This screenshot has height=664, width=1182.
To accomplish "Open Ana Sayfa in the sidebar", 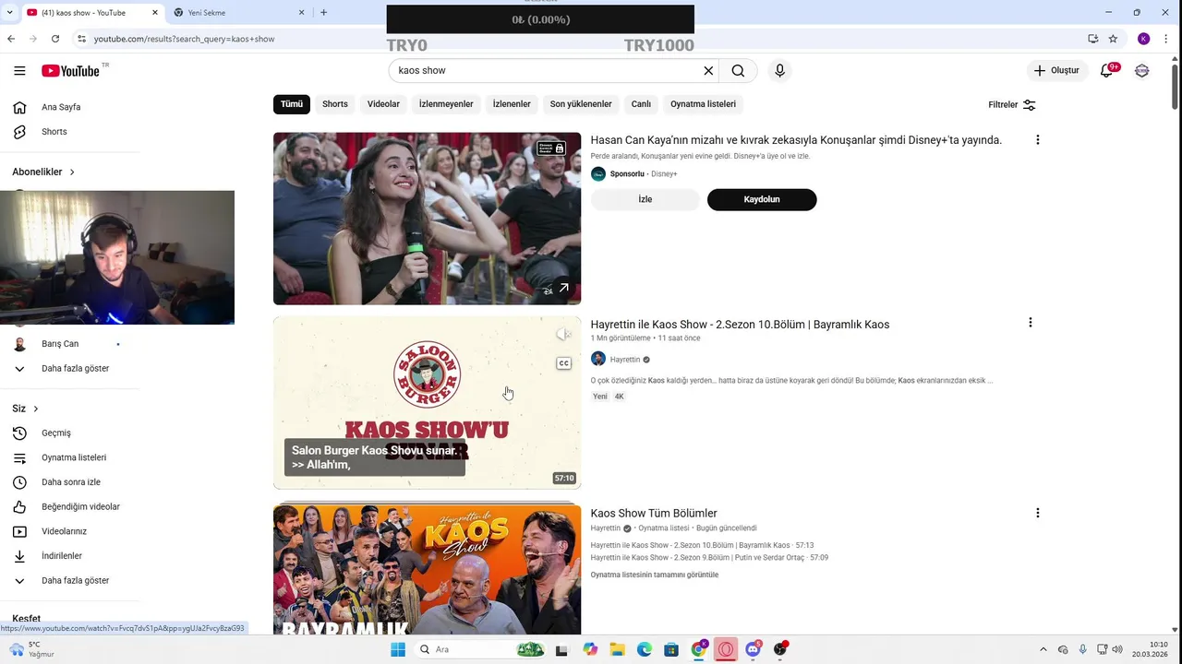I will [61, 107].
